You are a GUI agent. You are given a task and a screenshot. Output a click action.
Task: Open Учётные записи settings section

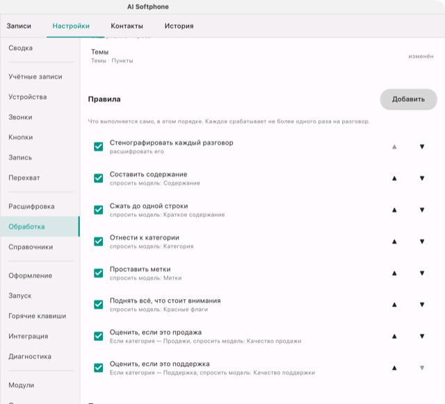(40, 76)
